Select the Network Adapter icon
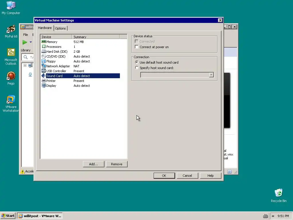 44,66
